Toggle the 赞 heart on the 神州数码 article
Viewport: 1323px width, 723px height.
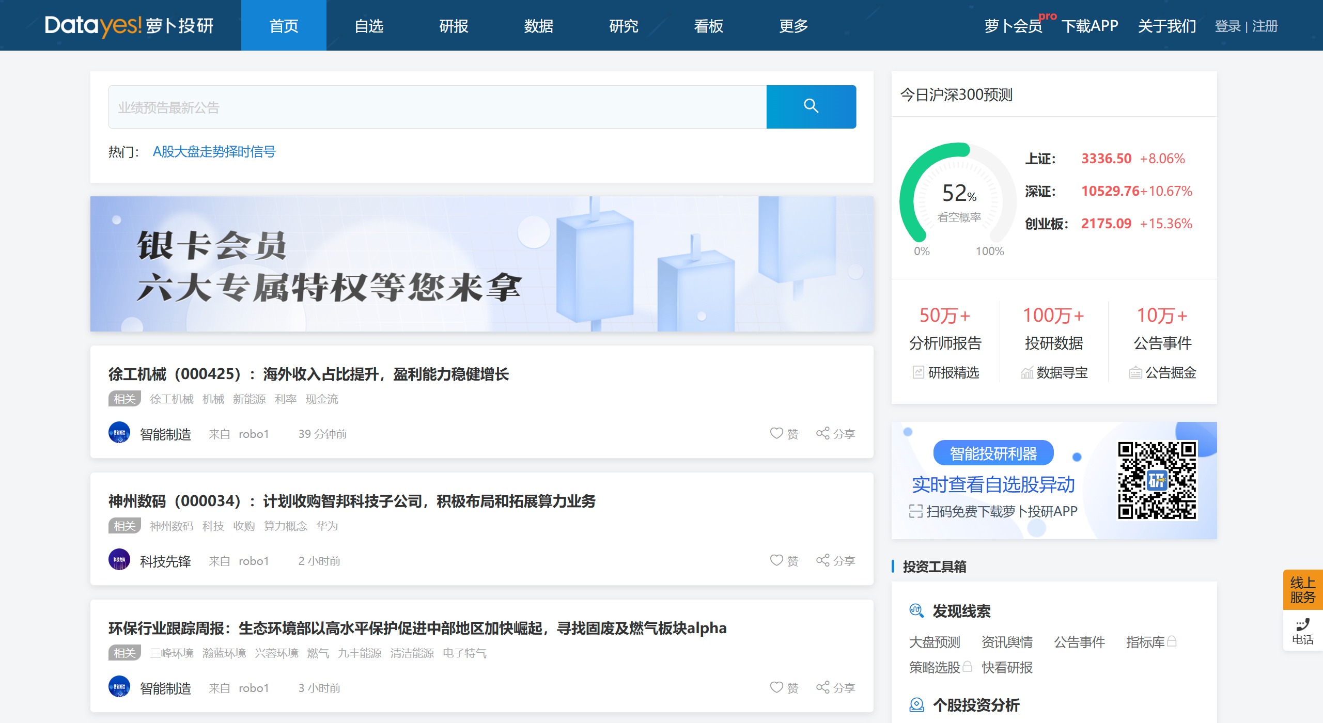pos(776,560)
